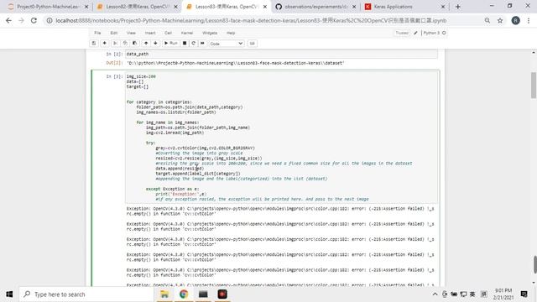
Task: Open the Insert menu in Jupyter
Action: 150,33
